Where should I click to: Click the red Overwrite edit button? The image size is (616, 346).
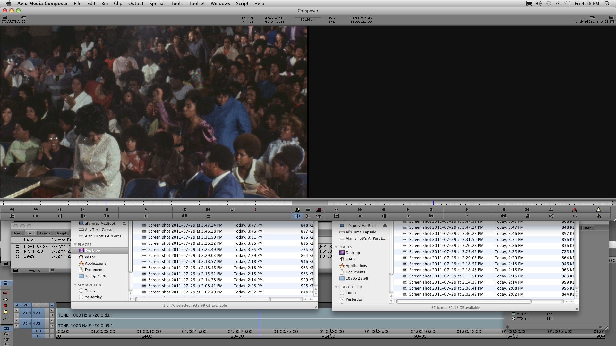319,210
